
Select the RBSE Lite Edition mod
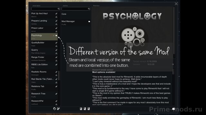coord(44,66)
